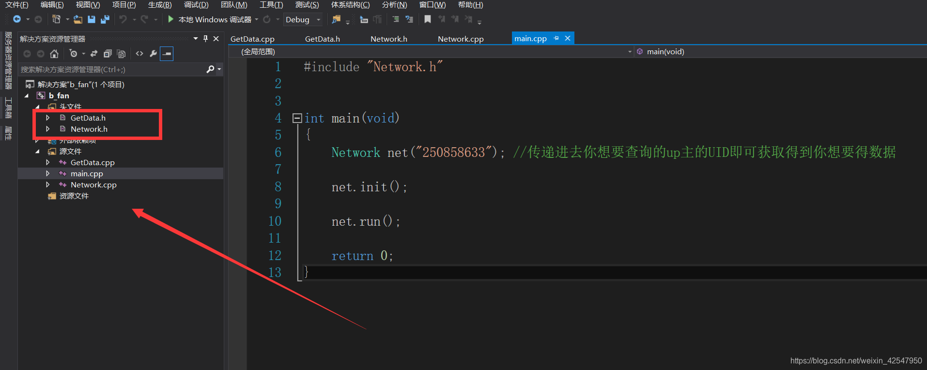Viewport: 927px width, 370px height.
Task: Open Properties wrench icon
Action: [153, 54]
